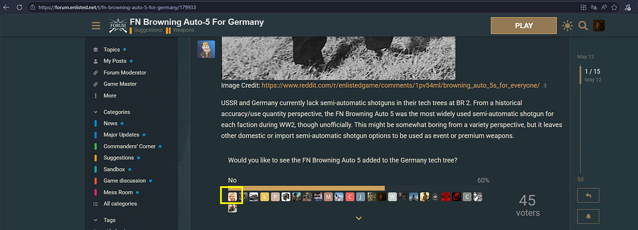Jump to last post via 5d timeline link

(581, 179)
